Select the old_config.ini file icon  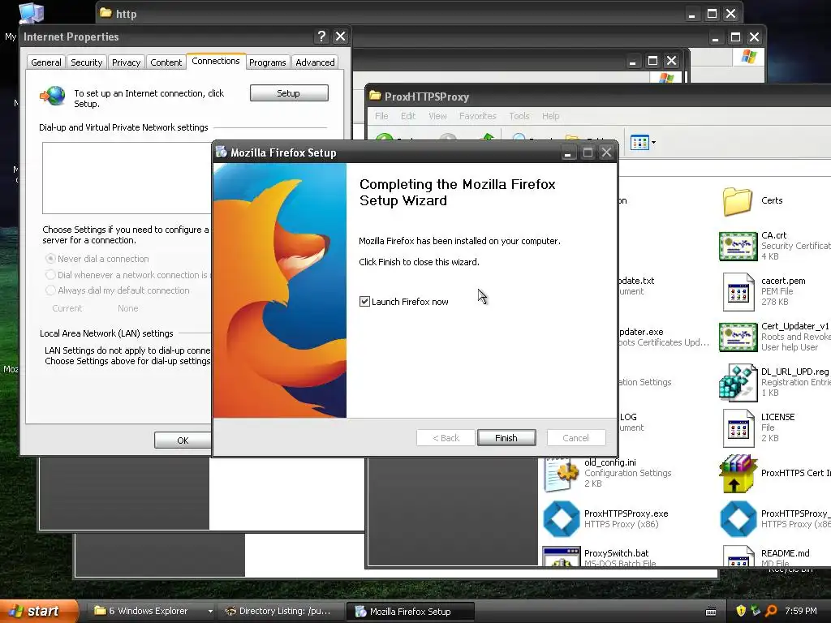click(562, 474)
